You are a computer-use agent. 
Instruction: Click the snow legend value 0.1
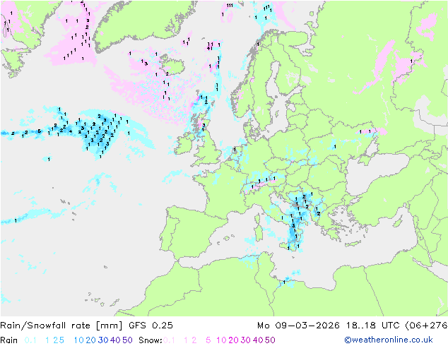coord(169,340)
